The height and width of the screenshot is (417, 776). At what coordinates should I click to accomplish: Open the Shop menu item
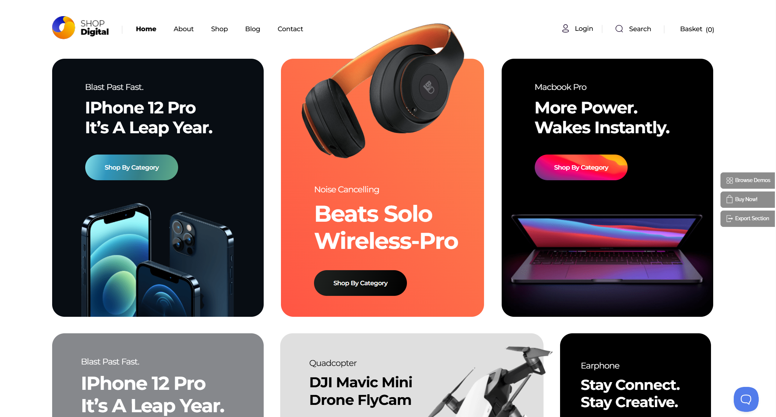pos(219,29)
